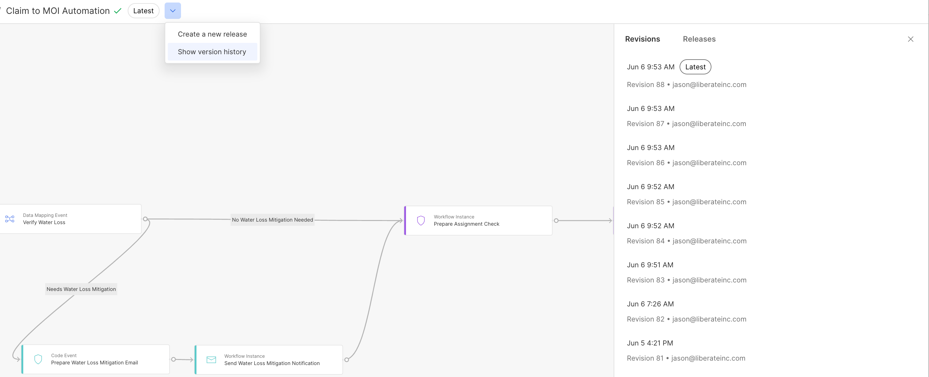Click output connector of Verify Water Loss node
Viewport: 929px width, 377px height.
coord(145,219)
